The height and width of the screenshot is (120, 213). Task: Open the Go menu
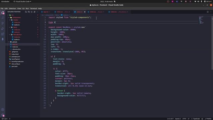tap(24, 8)
